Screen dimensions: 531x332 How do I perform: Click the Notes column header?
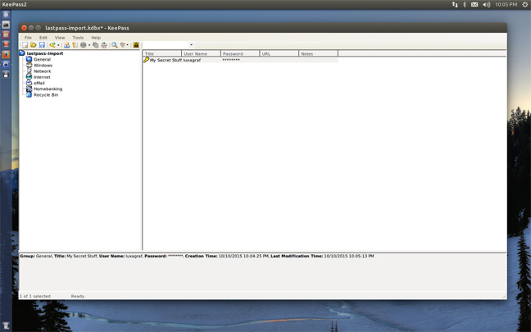[x=318, y=53]
